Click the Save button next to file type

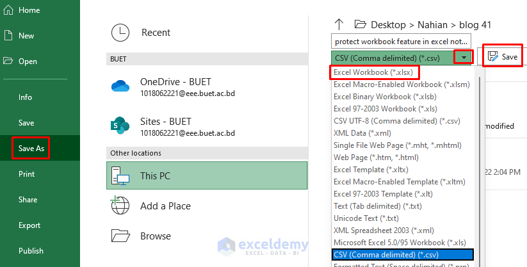[x=503, y=56]
